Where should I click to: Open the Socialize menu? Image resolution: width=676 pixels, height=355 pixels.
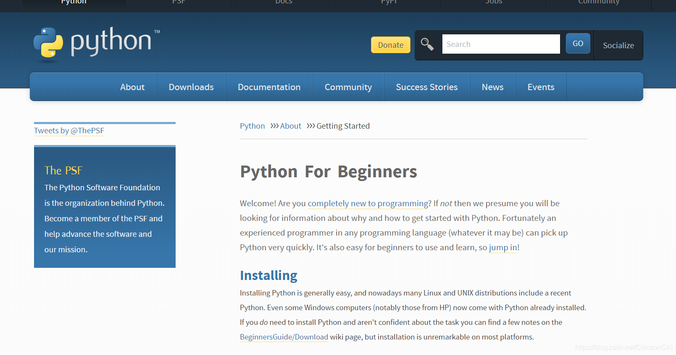[x=618, y=45]
